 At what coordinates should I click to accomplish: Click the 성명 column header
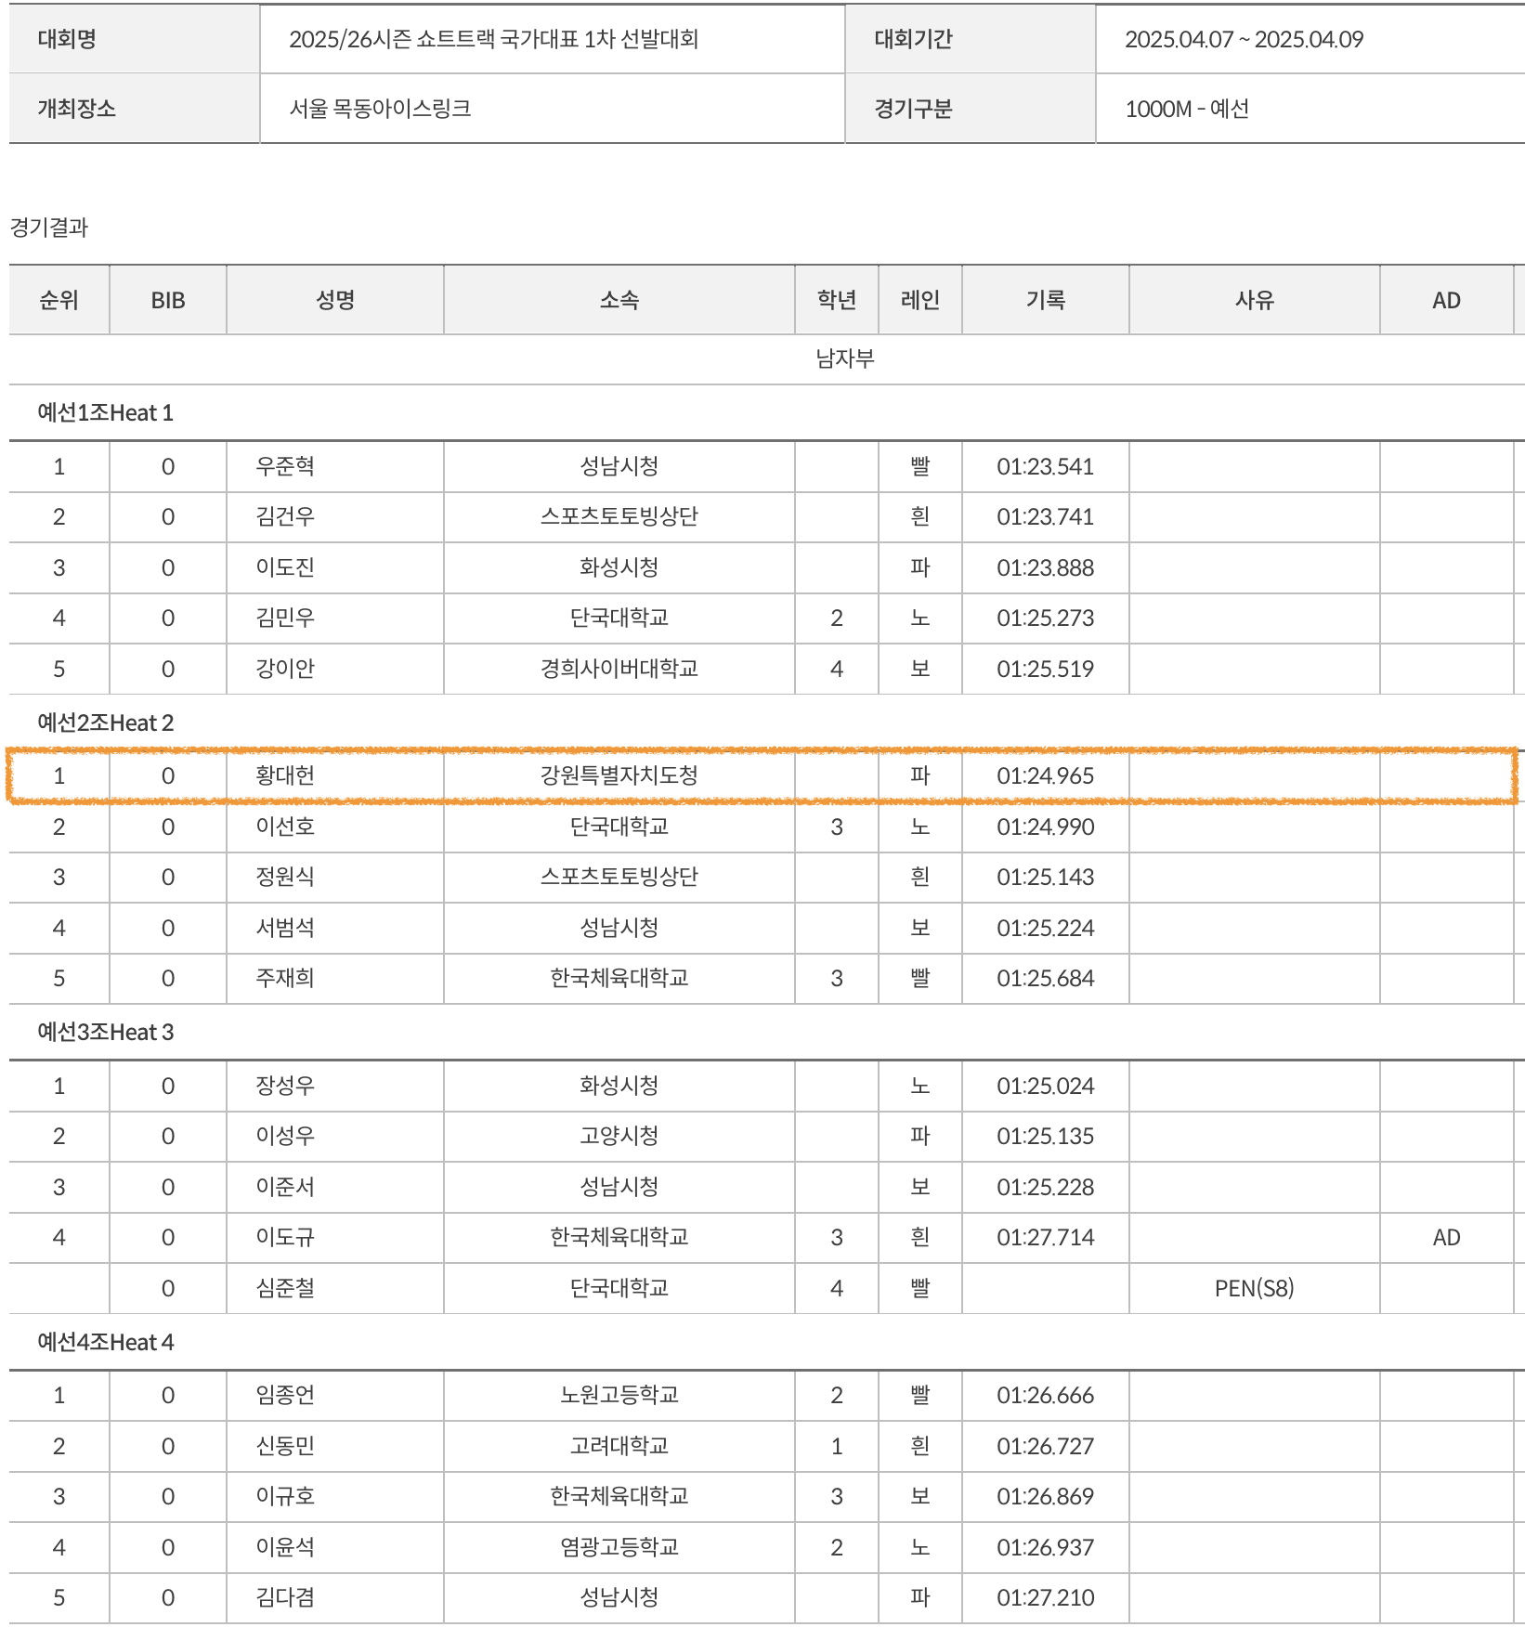click(x=334, y=300)
